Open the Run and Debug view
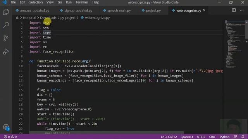Viewport: 248px width, 139px height. (x=6, y=51)
